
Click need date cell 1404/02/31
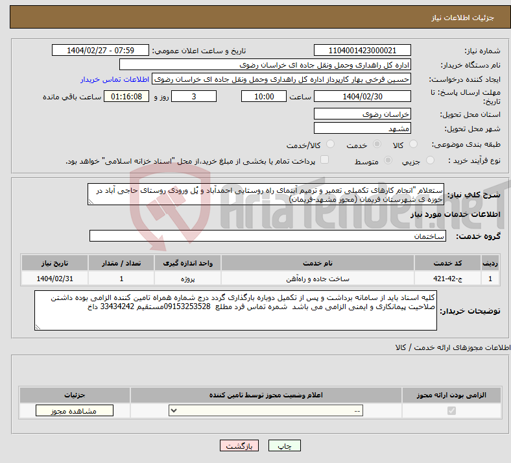54,279
